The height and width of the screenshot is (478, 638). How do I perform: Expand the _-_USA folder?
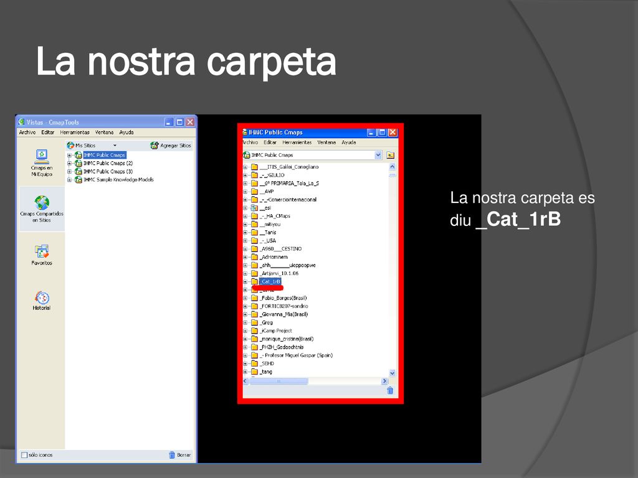245,240
